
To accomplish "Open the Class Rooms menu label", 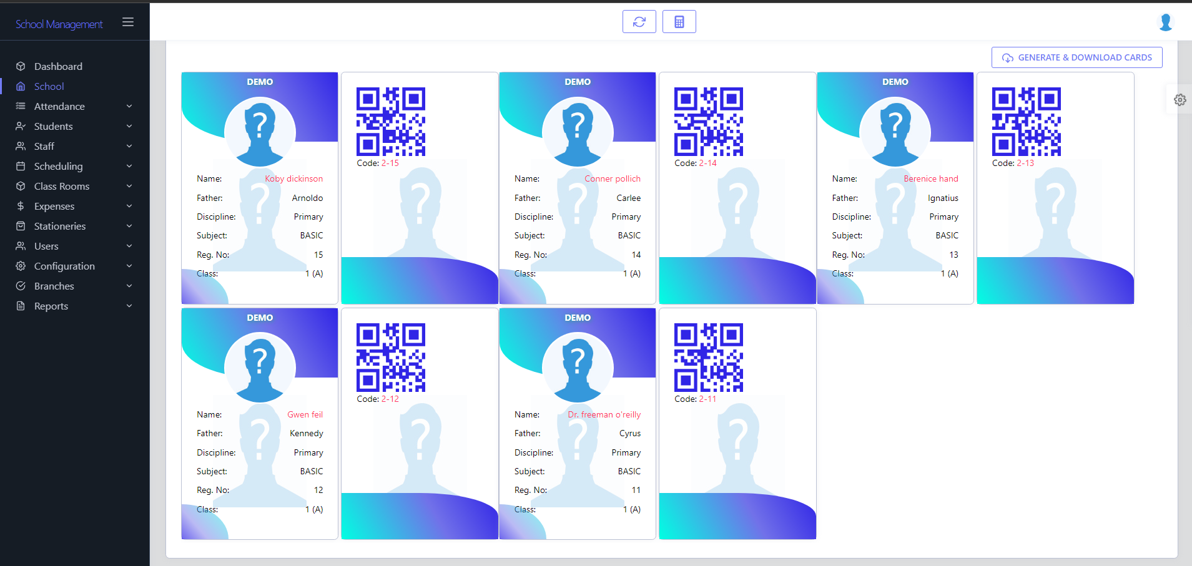I will tap(62, 186).
